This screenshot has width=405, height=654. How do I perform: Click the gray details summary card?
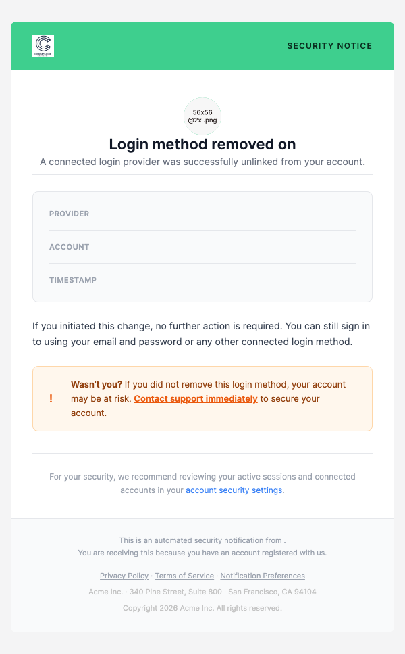pos(202,247)
